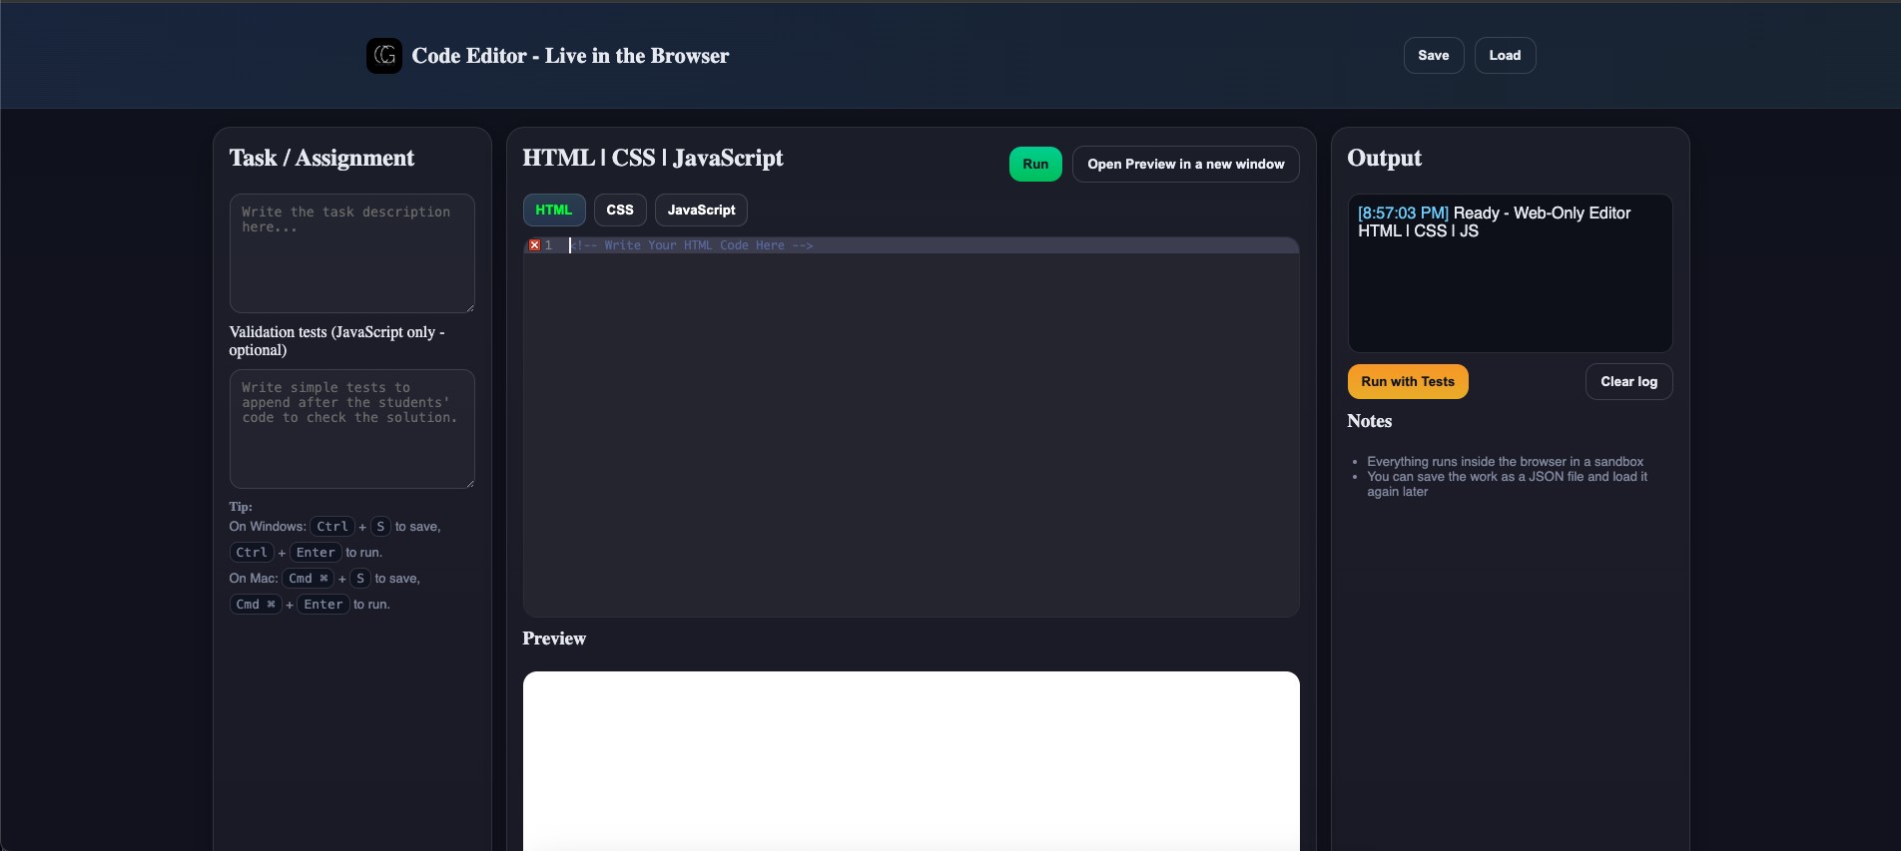
Task: Click the orange Run with Tests button
Action: [1407, 382]
